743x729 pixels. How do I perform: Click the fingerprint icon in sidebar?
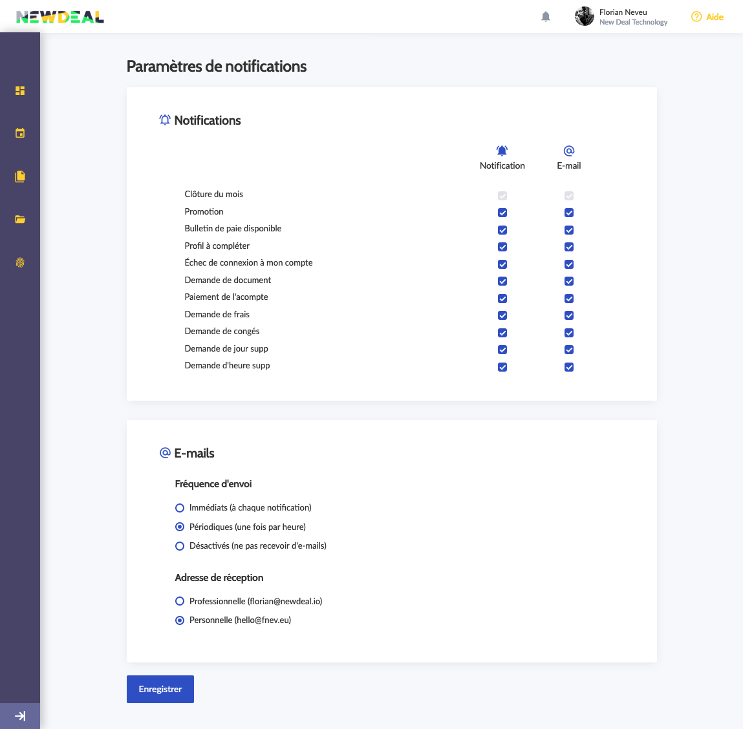[20, 262]
